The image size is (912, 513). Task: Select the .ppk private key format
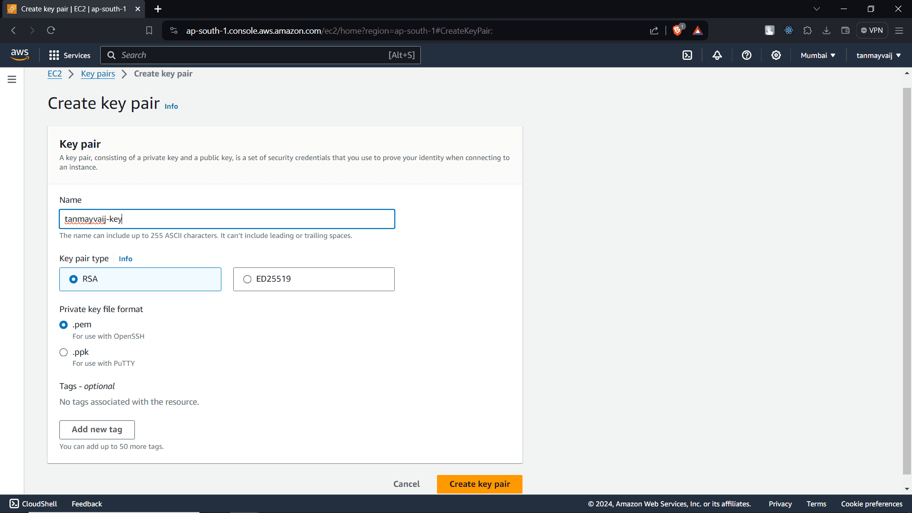coord(63,352)
